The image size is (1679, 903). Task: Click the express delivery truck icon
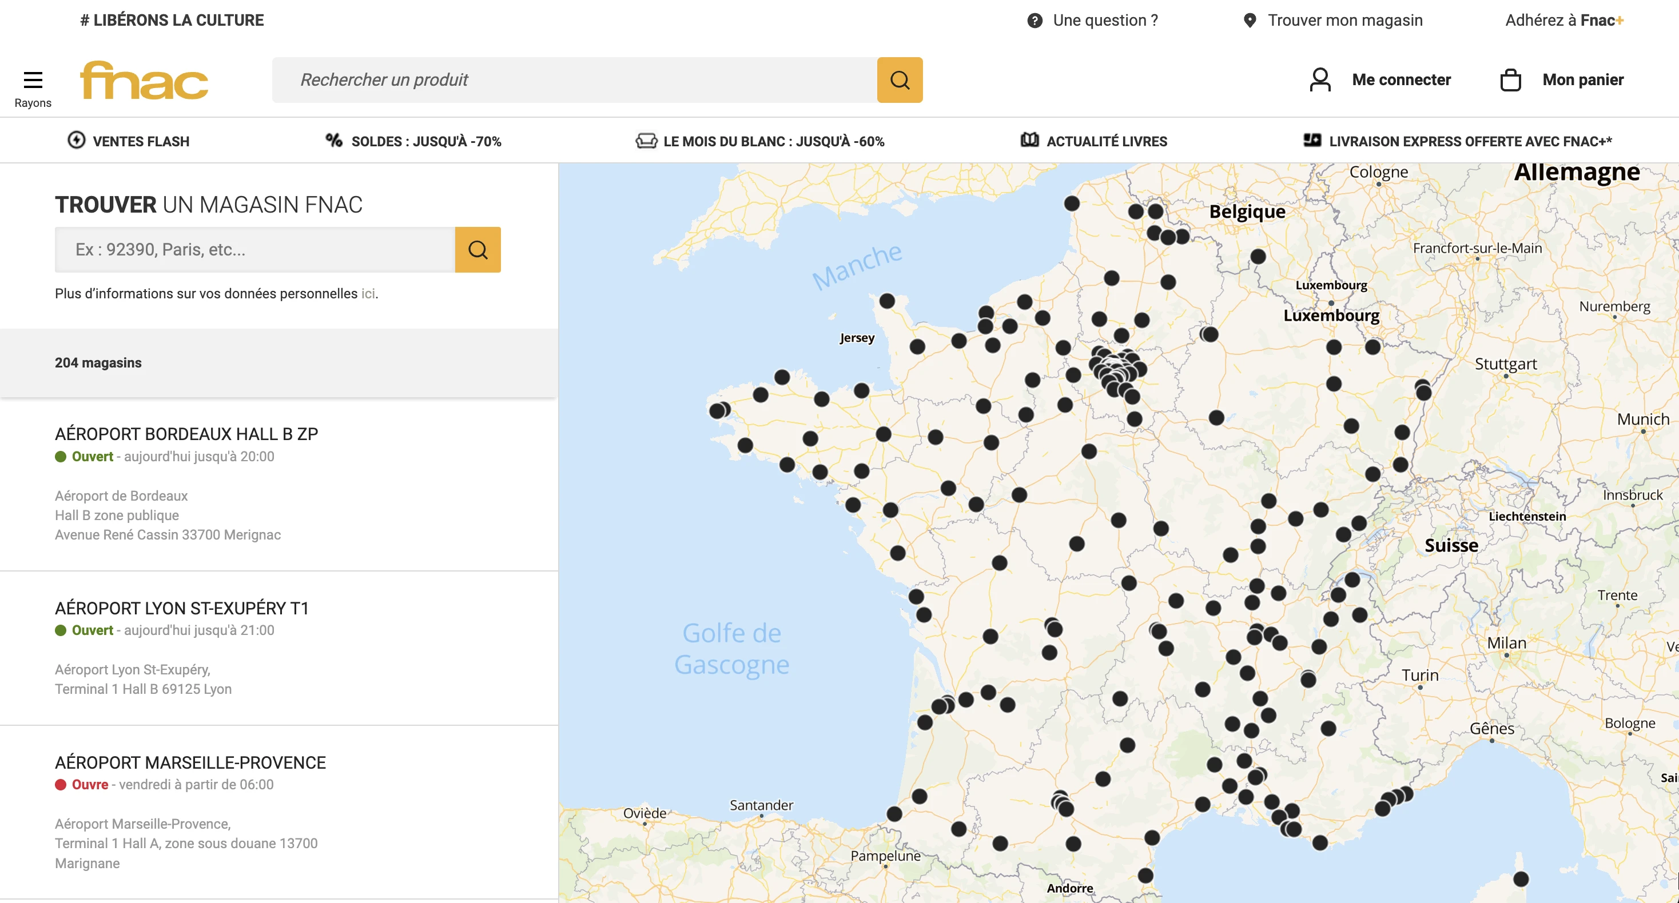click(x=1311, y=140)
